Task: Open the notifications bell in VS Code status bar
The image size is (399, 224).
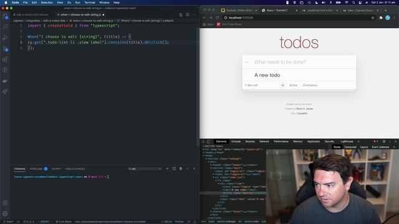Action: [x=195, y=222]
